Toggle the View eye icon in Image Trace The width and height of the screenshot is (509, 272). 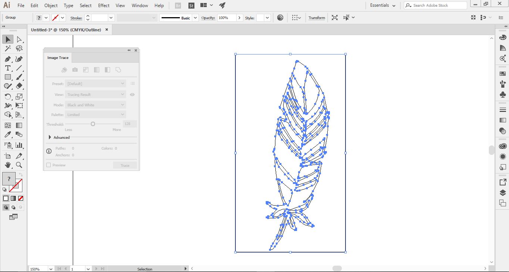132,94
